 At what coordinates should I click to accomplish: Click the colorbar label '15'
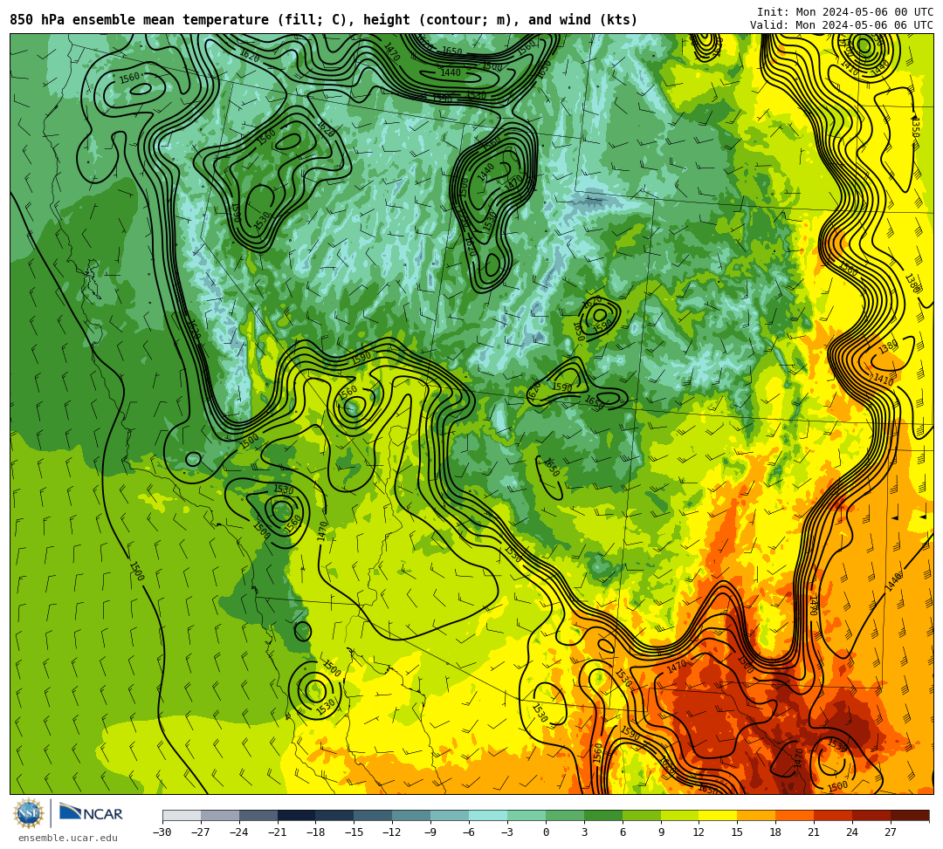(x=737, y=832)
